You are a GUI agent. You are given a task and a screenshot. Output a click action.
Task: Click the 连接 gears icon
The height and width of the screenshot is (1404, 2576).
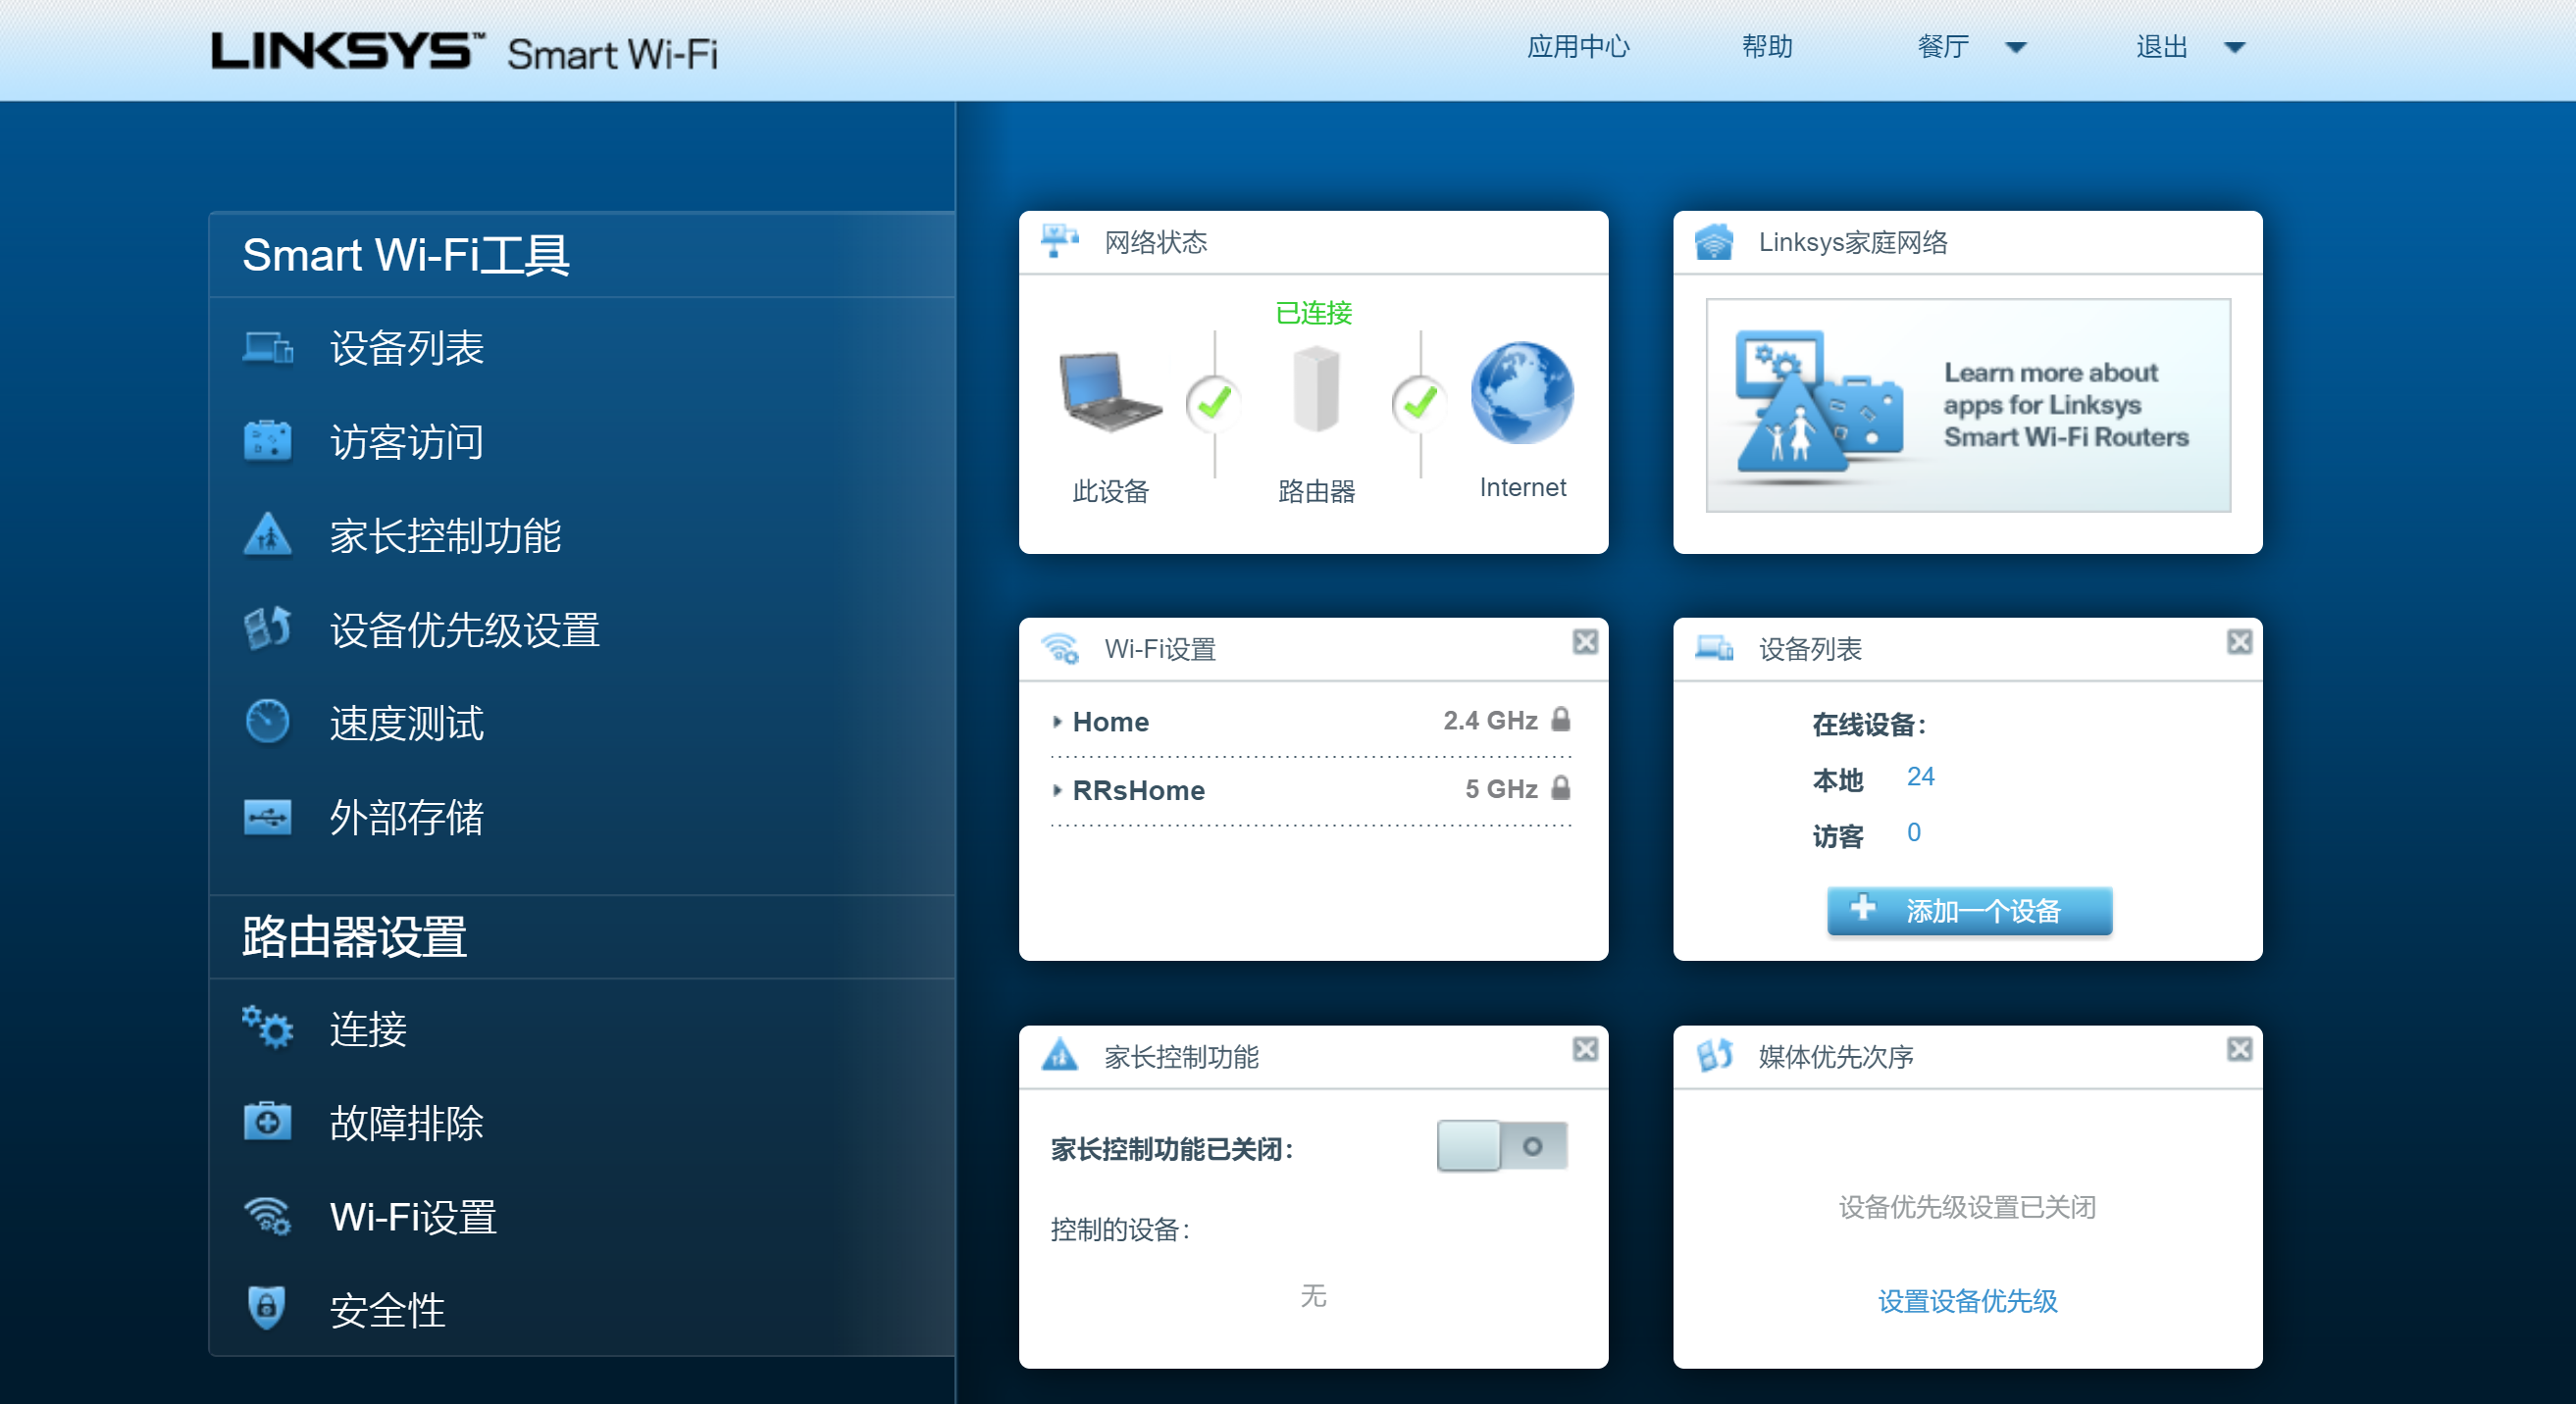[x=268, y=1028]
